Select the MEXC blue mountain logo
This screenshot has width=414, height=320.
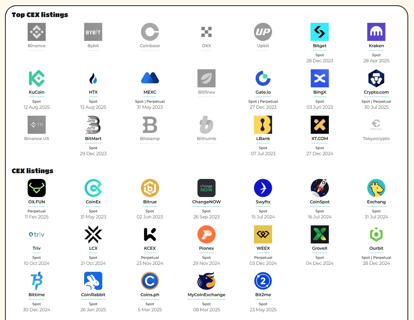click(x=150, y=78)
